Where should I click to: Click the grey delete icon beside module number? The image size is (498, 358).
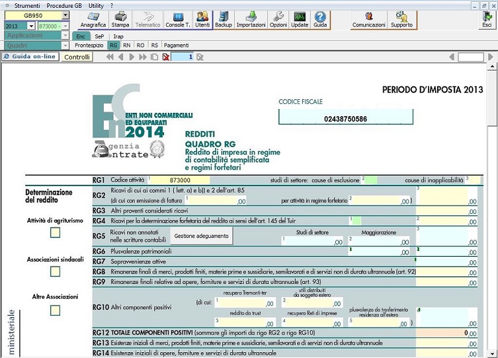[200, 57]
